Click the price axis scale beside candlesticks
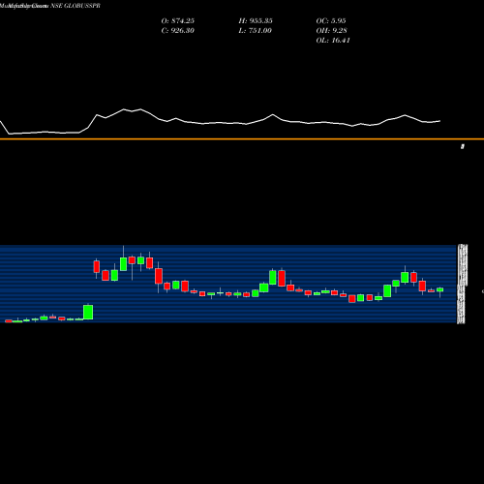The width and height of the screenshot is (484, 484). pos(462,284)
